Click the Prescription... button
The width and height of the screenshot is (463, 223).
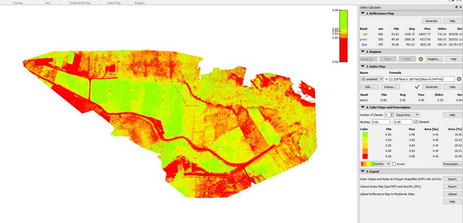452,164
